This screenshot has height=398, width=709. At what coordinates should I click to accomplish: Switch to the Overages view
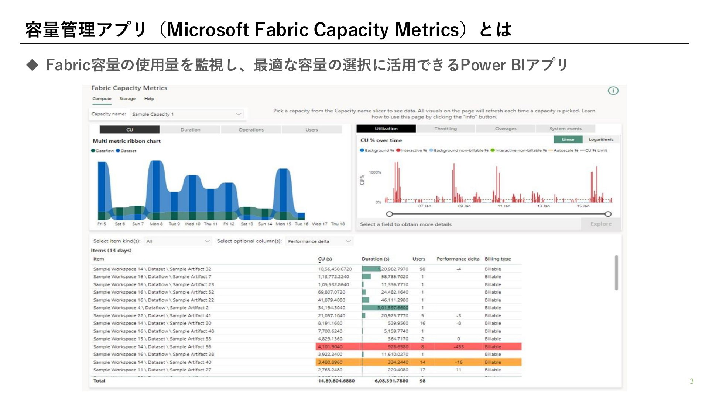(506, 129)
